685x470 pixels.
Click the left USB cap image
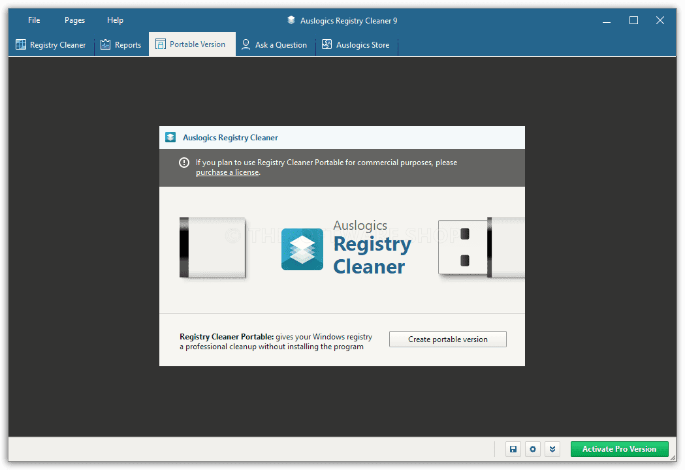[x=212, y=247]
